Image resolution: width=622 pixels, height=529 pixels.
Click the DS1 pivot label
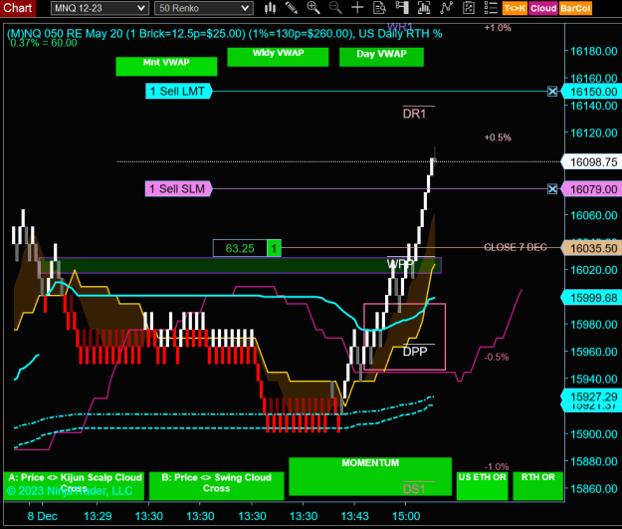pos(414,489)
